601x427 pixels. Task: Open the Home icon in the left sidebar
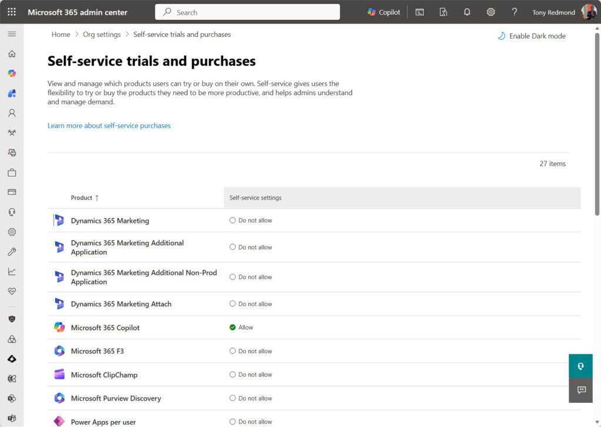click(11, 53)
